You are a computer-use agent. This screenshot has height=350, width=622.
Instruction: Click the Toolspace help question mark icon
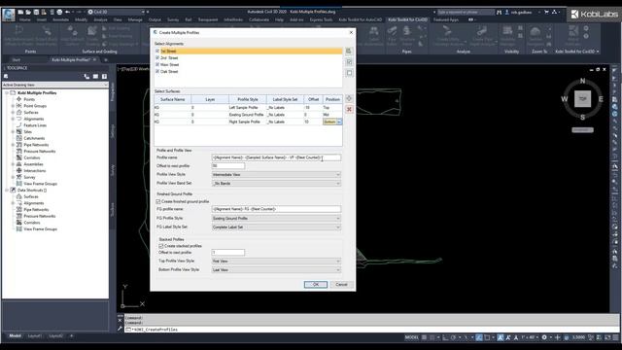point(104,76)
